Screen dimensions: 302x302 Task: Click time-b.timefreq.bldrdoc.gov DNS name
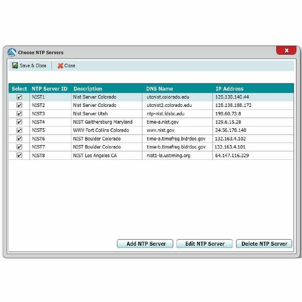coord(176,147)
